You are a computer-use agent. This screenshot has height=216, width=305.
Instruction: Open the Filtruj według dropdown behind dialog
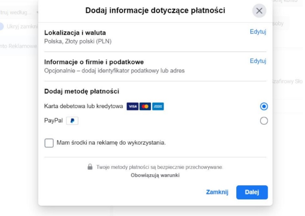pos(19,12)
